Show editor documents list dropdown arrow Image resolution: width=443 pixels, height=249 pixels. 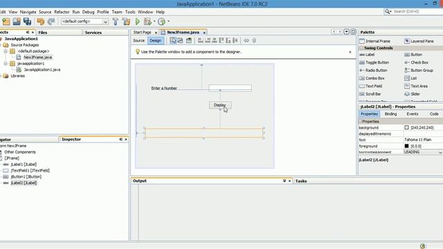[346, 32]
